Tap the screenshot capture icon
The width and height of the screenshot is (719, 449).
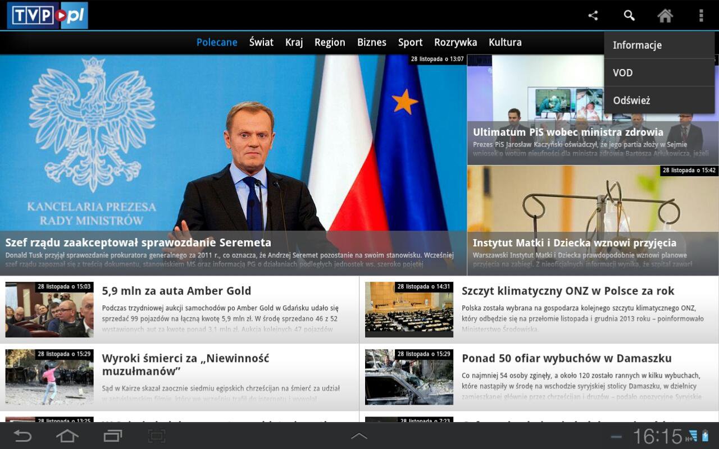(x=157, y=436)
